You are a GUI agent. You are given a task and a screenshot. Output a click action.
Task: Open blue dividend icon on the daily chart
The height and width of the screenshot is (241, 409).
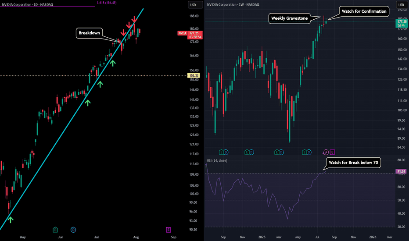tap(73, 230)
